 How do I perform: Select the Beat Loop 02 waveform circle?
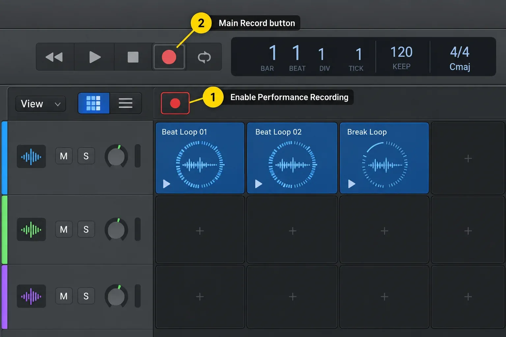(x=293, y=165)
